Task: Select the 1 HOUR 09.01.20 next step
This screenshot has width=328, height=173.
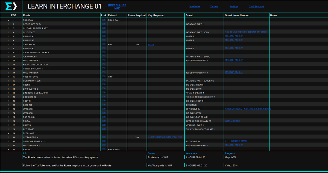Action: point(196,157)
